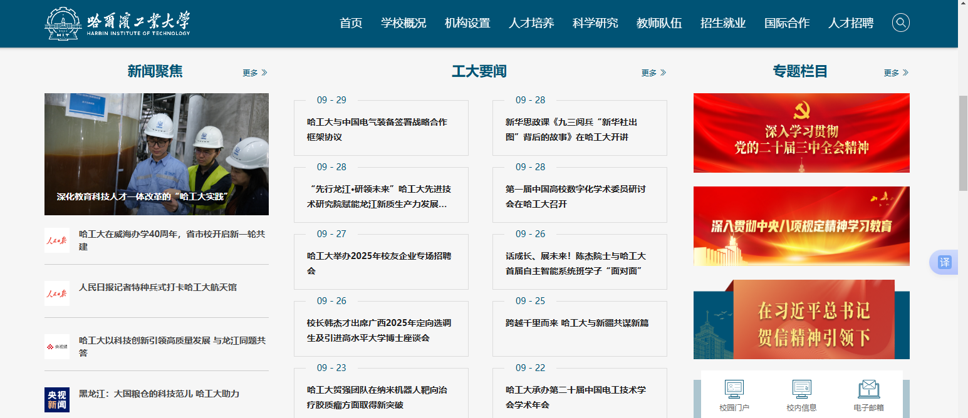The height and width of the screenshot is (418, 968).
Task: Open news 人民日报记者特种兵式打卡哈工大航天馆
Action: tap(158, 287)
